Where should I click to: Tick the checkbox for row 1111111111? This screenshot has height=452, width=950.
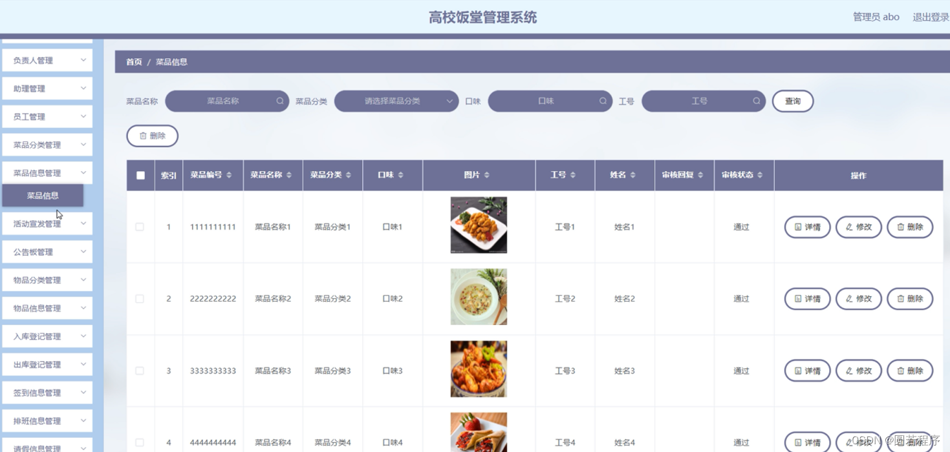point(140,227)
